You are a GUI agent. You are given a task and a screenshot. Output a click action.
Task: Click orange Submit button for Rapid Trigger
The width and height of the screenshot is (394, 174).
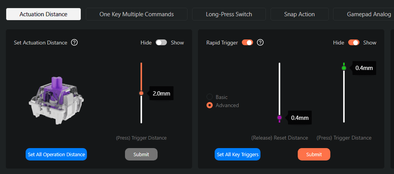click(x=314, y=154)
